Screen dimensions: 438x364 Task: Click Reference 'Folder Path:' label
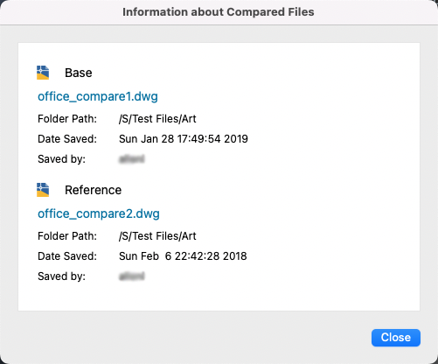(67, 236)
